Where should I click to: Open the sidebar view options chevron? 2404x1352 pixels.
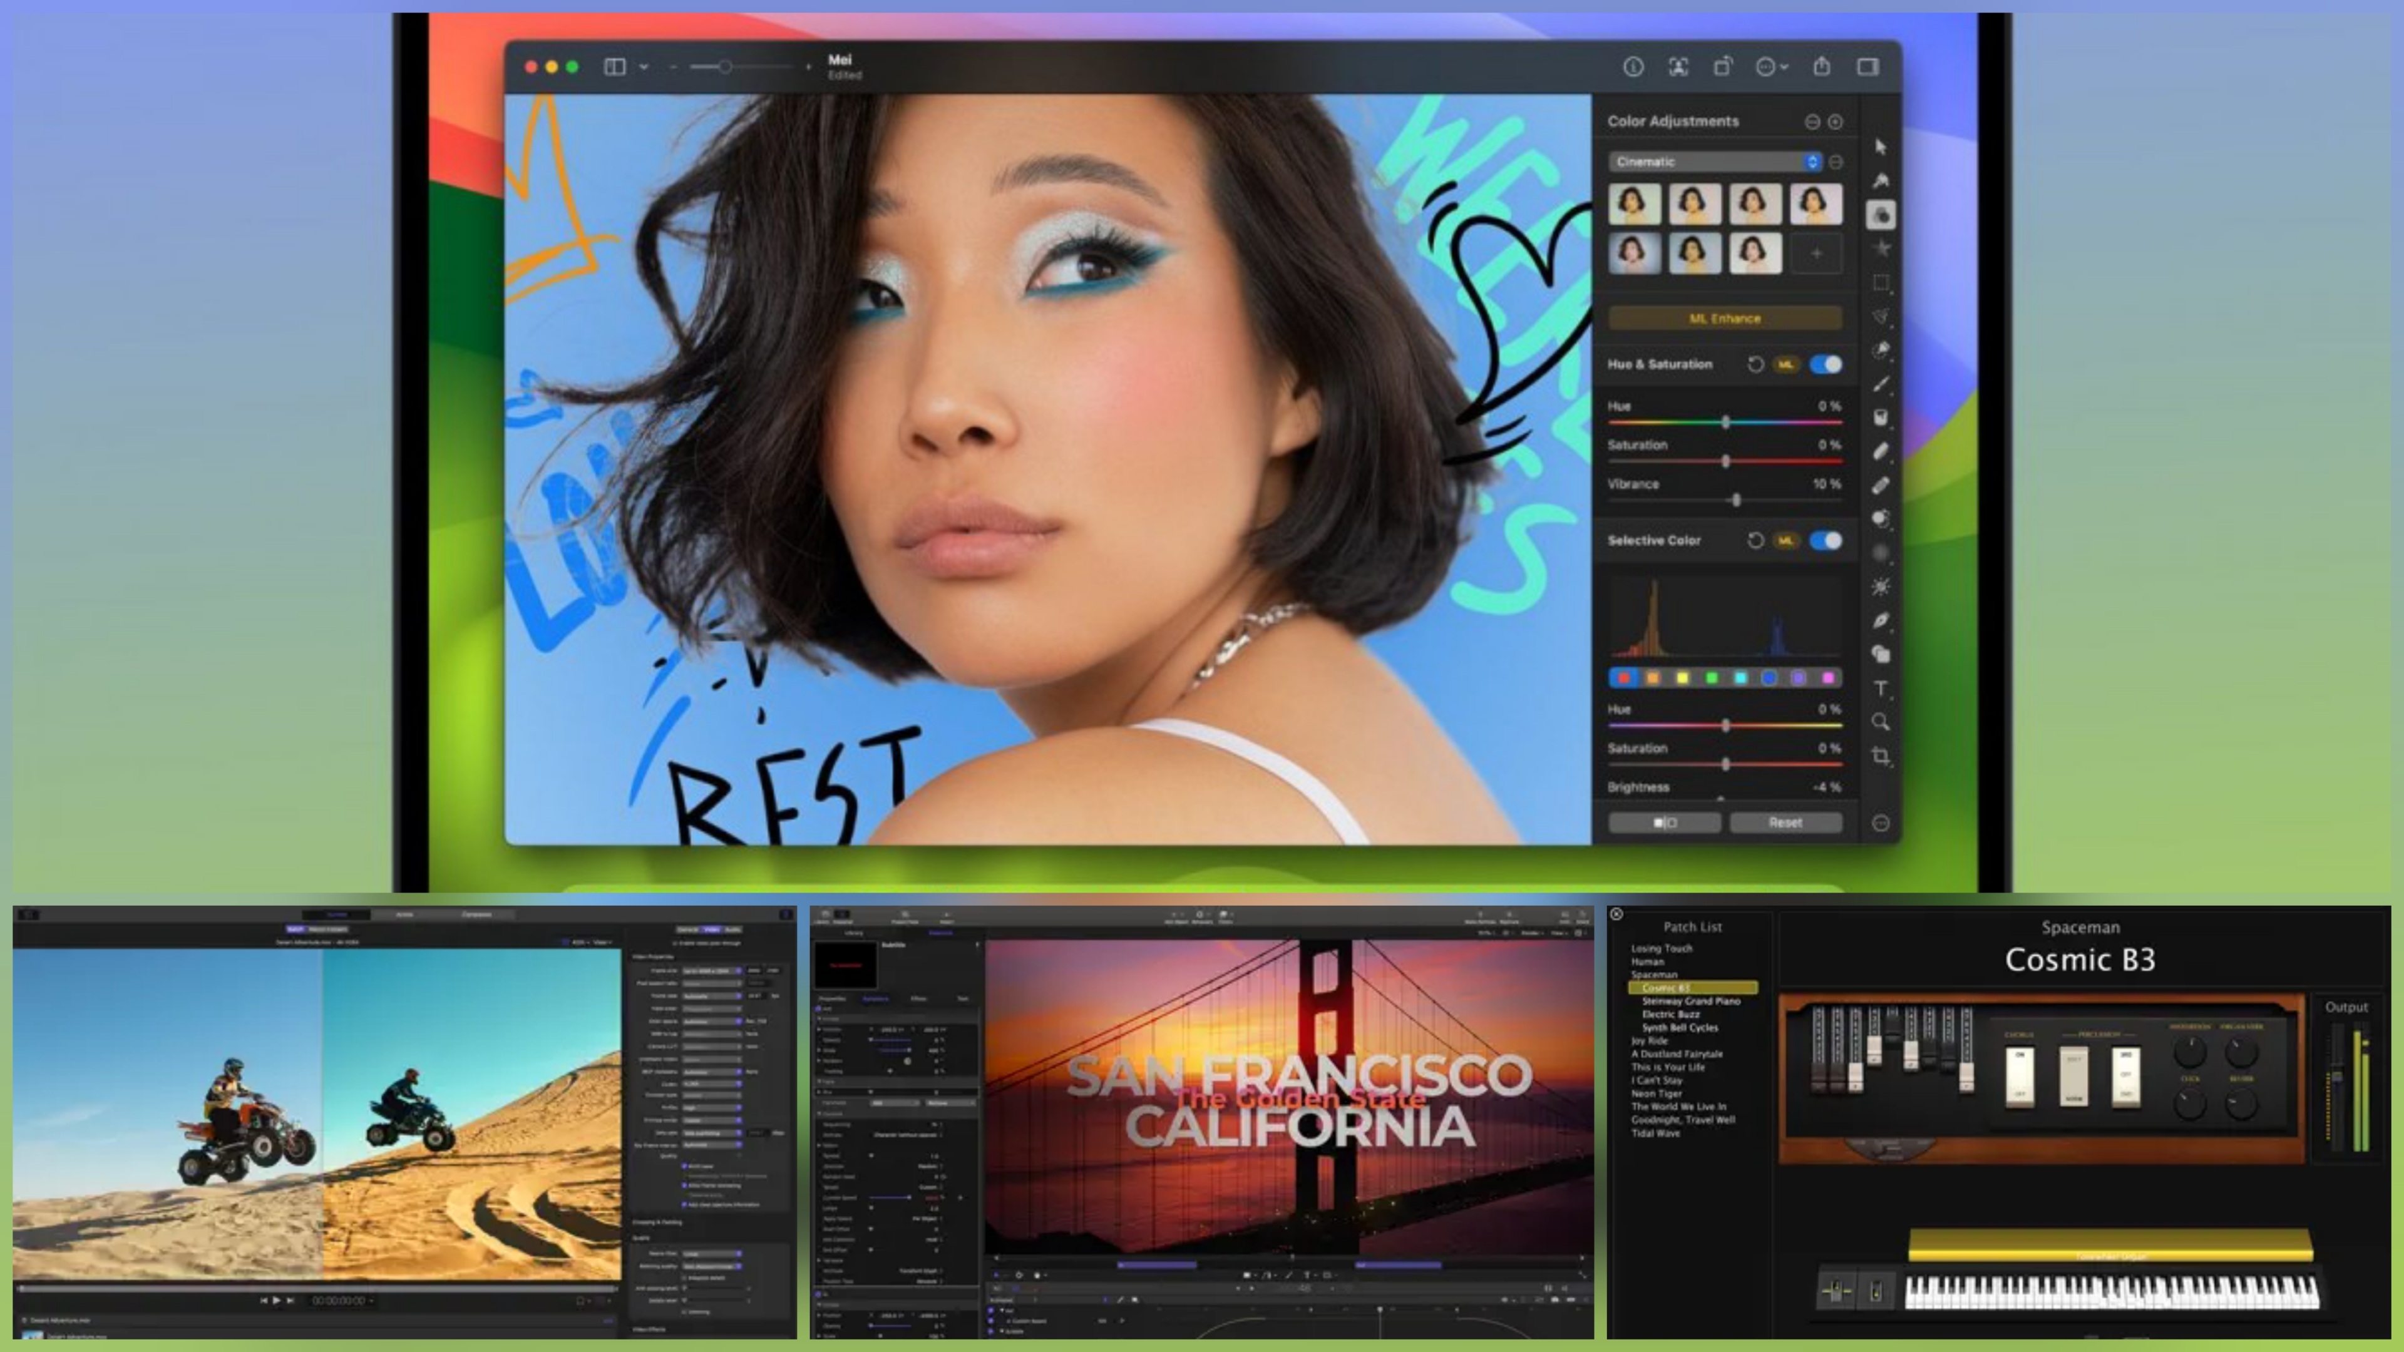[643, 66]
